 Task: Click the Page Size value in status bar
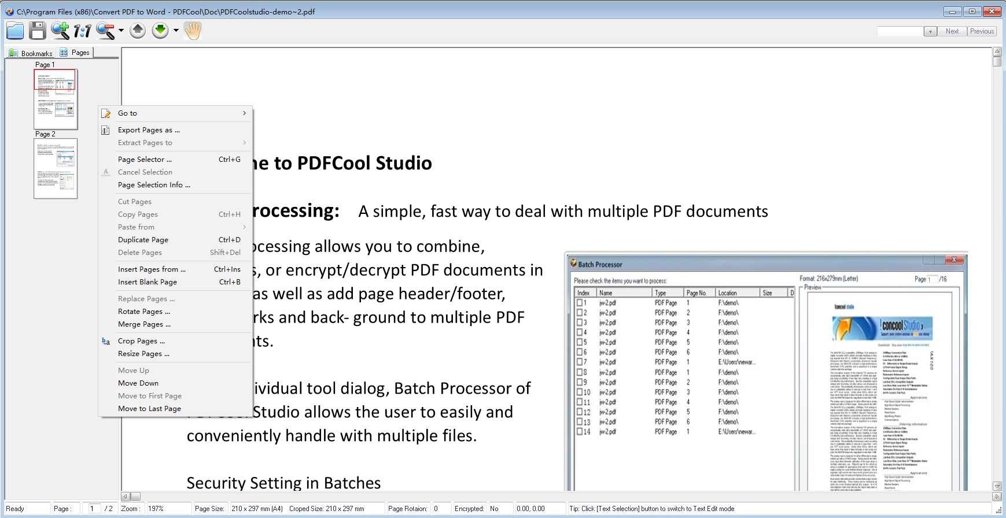(x=257, y=509)
